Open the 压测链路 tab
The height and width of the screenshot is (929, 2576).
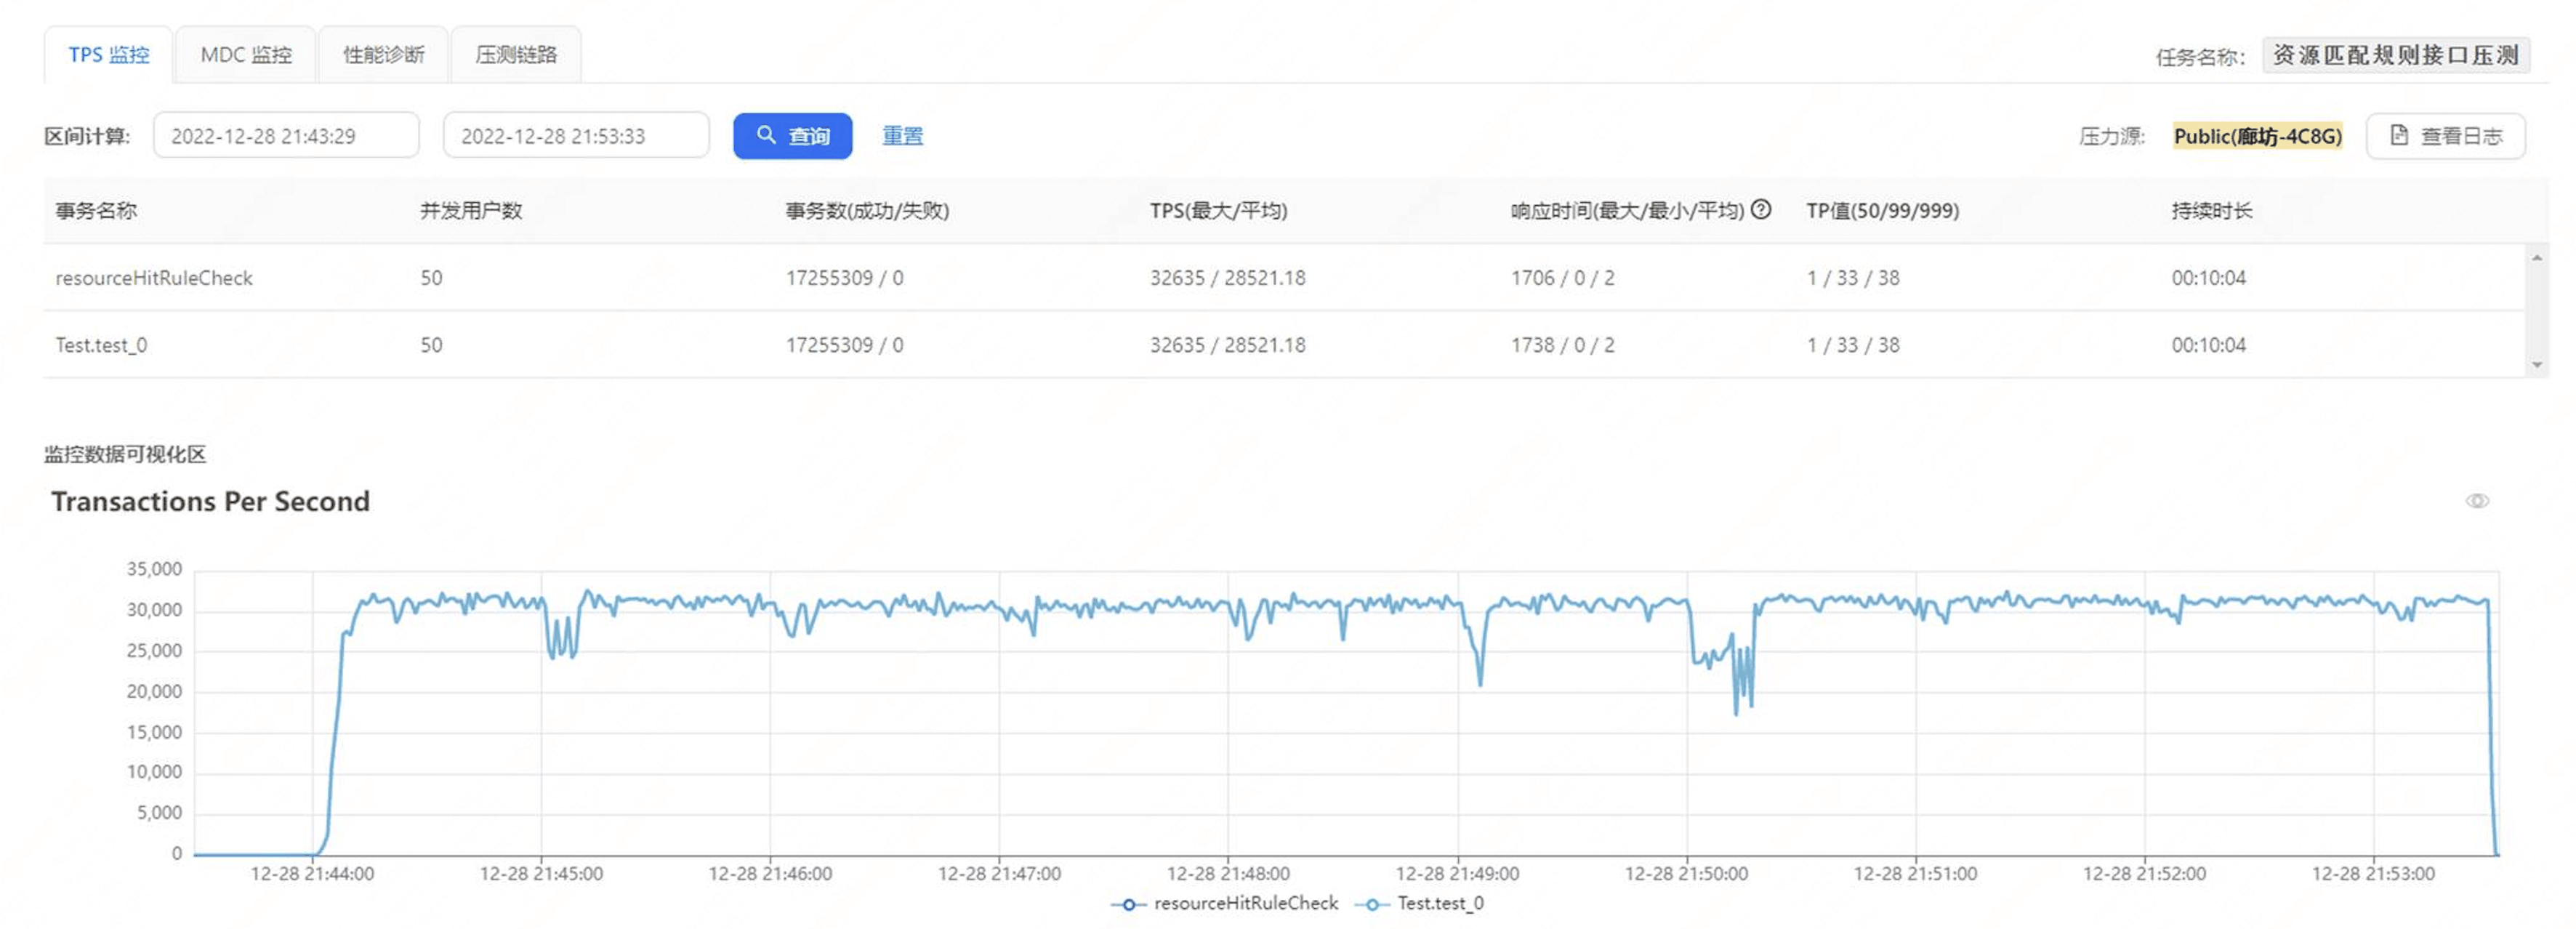[x=516, y=55]
